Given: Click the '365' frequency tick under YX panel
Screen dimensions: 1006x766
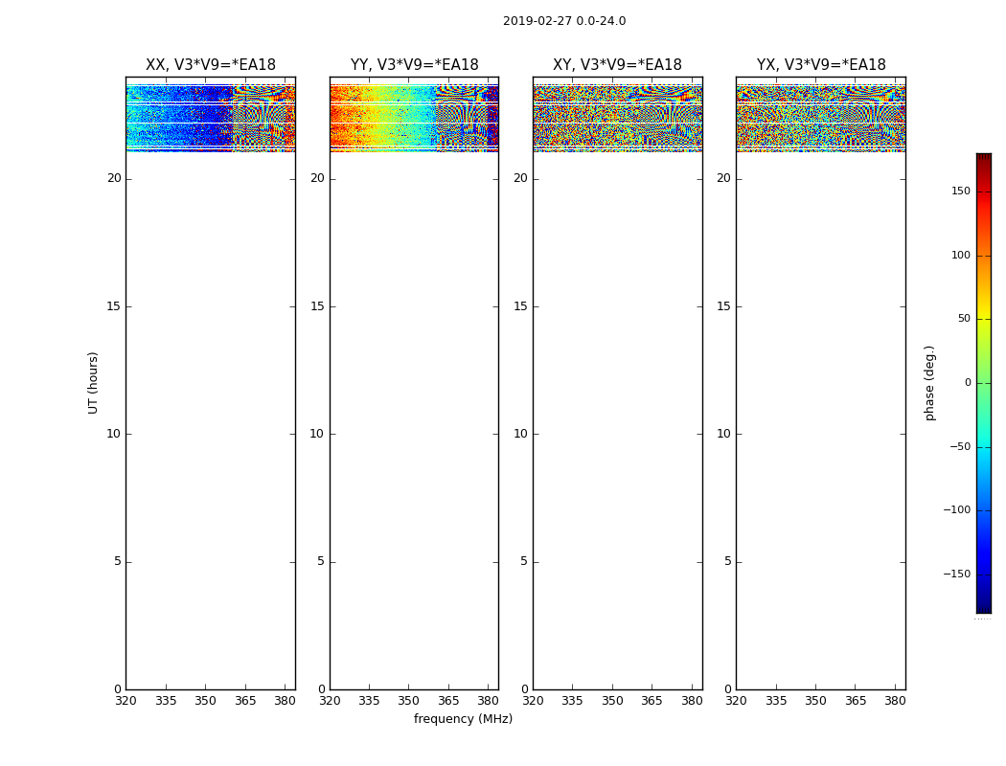Looking at the screenshot, I should click(x=856, y=700).
